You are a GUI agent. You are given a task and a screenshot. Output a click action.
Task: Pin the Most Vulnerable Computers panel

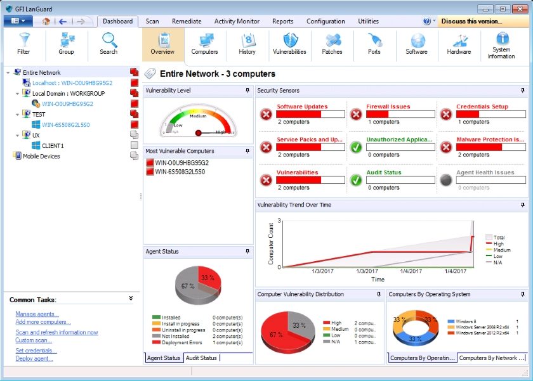pyautogui.click(x=247, y=151)
